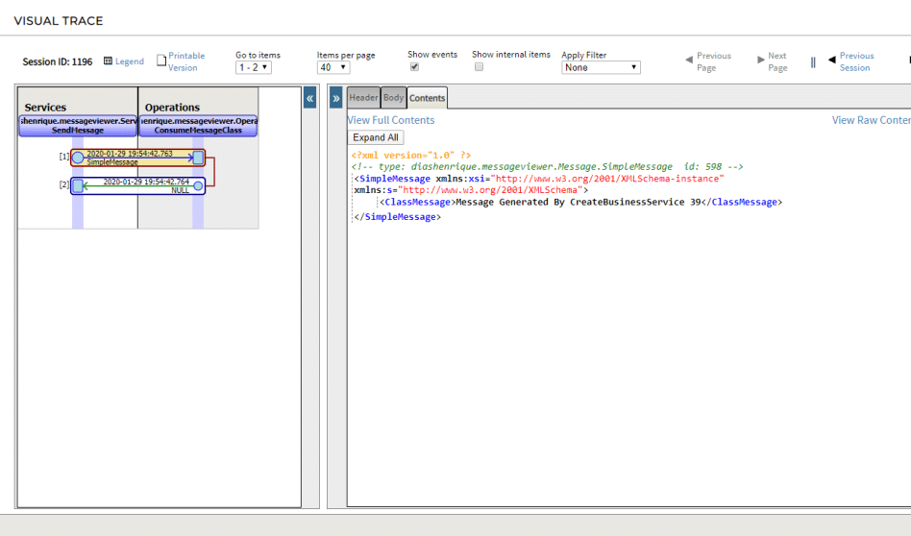Click the Previous Session arrow icon
This screenshot has height=536, width=911.
[x=832, y=60]
